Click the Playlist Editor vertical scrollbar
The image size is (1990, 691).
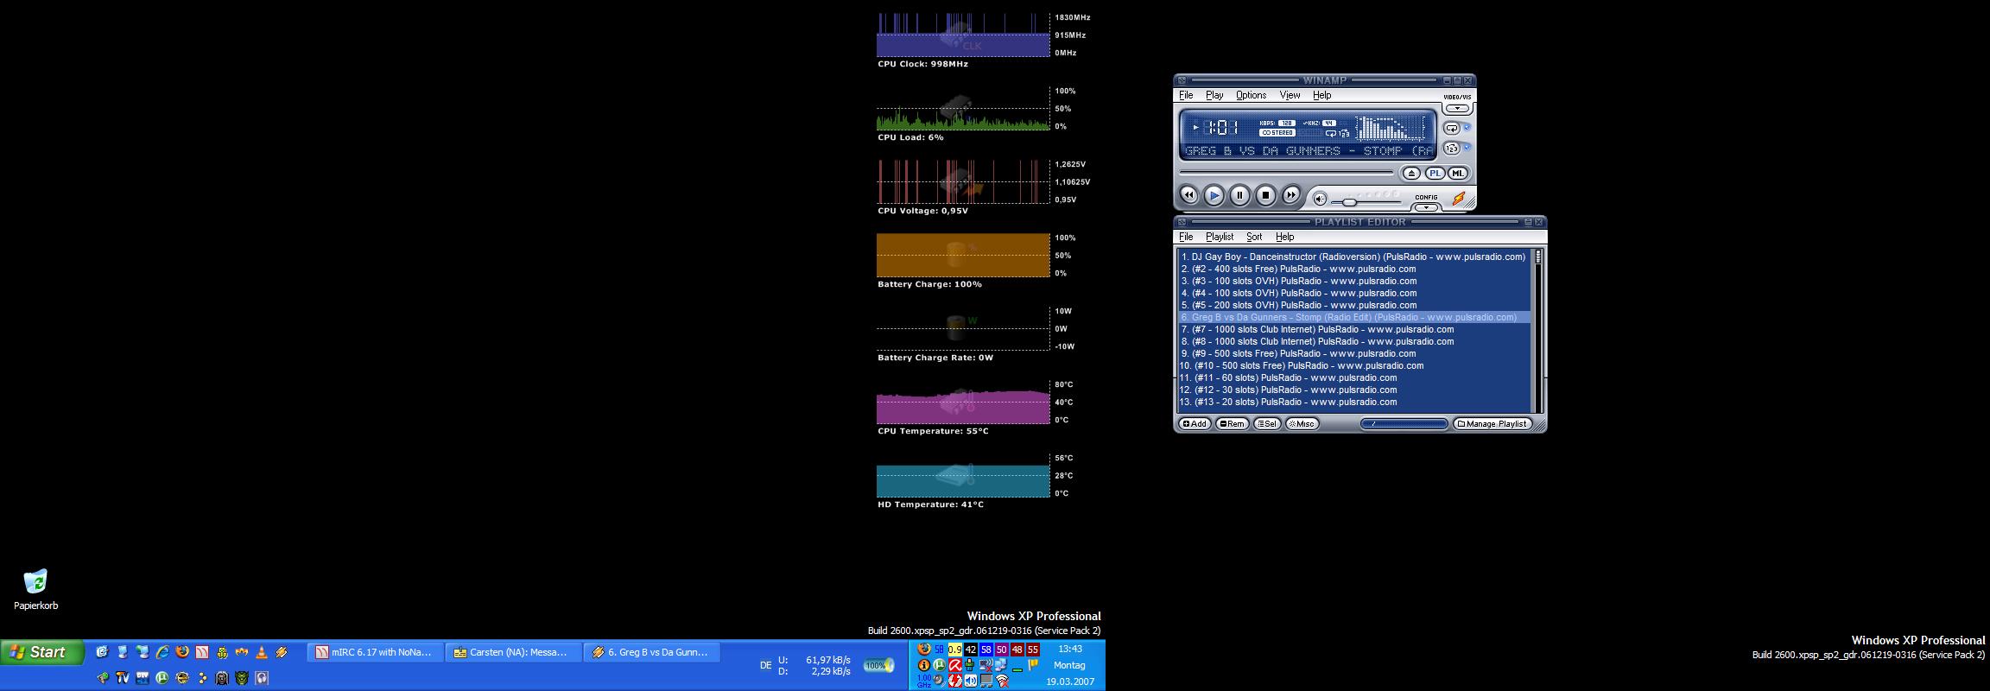point(1538,331)
